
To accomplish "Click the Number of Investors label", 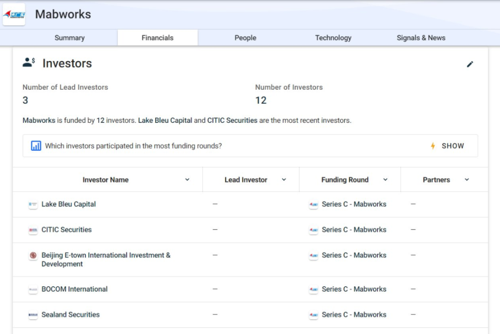I will (x=289, y=87).
